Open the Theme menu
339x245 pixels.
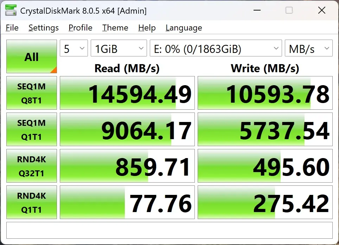click(x=115, y=28)
